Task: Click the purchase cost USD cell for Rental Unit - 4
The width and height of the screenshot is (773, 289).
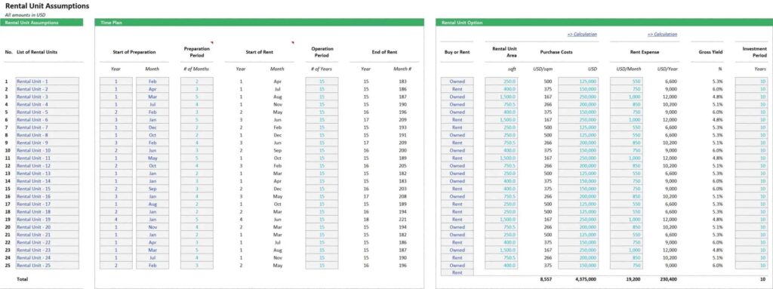Action: tap(578, 105)
